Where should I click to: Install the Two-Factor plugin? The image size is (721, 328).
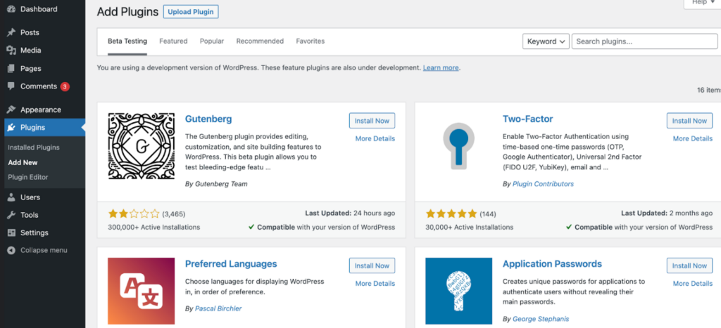pyautogui.click(x=689, y=121)
